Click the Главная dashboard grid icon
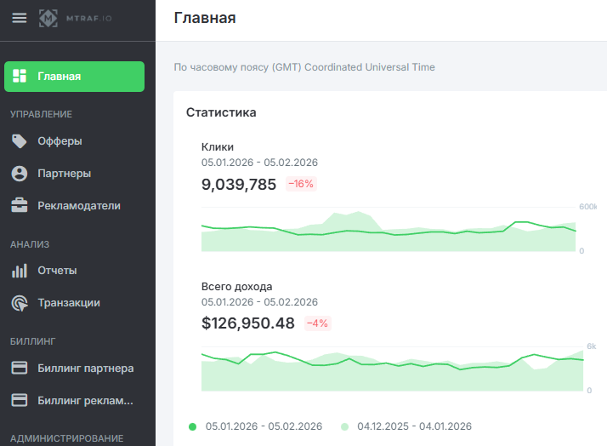This screenshot has width=607, height=446. point(20,76)
